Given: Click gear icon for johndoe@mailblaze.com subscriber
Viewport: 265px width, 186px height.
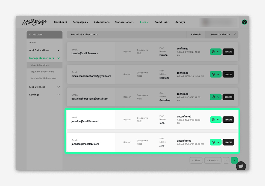Looking at the screenshot, I should pyautogui.click(x=213, y=120).
